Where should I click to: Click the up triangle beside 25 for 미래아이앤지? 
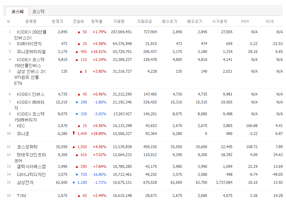pyautogui.click(x=79, y=44)
